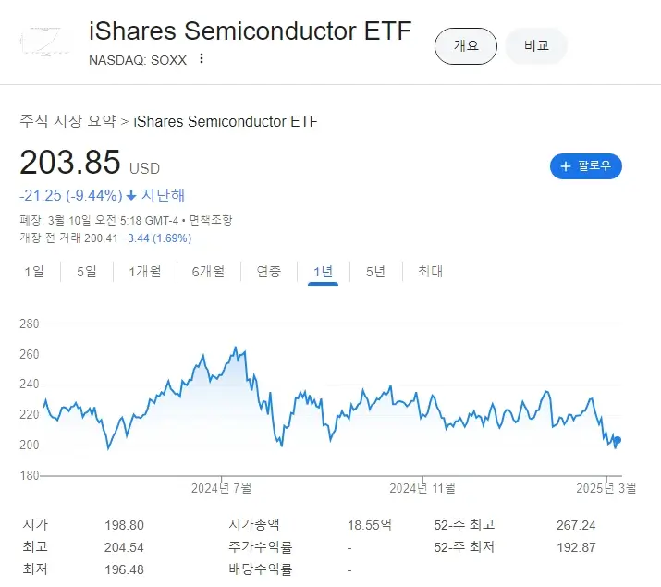This screenshot has width=661, height=587.
Task: Click the 203.85 price value
Action: click(70, 163)
